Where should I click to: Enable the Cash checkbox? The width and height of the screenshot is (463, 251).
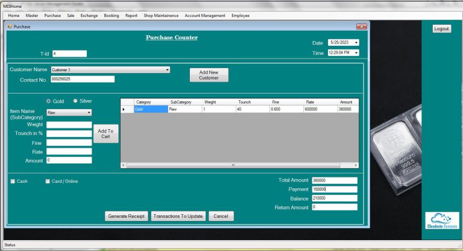(13, 181)
